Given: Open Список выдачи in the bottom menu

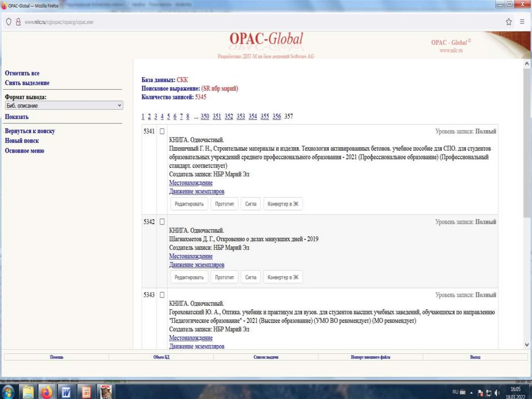Looking at the screenshot, I should [x=266, y=357].
